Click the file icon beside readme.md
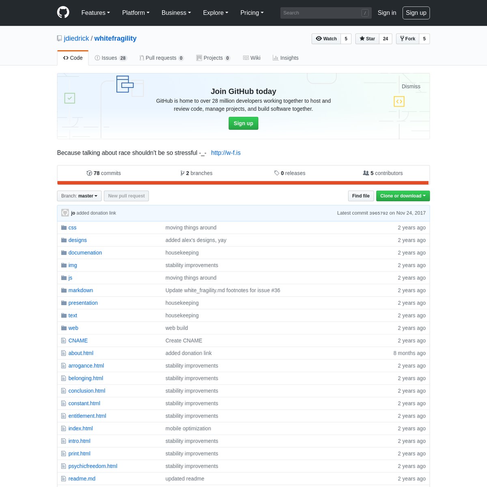Screen dimensions: 487x487 [x=63, y=479]
